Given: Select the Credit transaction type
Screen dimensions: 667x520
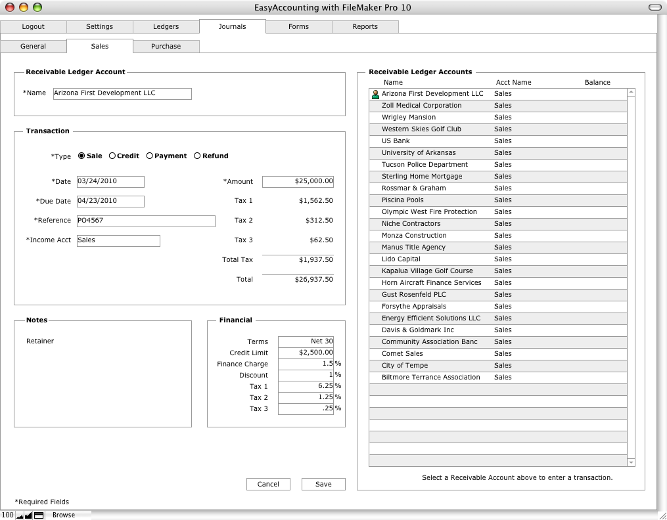Looking at the screenshot, I should [124, 156].
